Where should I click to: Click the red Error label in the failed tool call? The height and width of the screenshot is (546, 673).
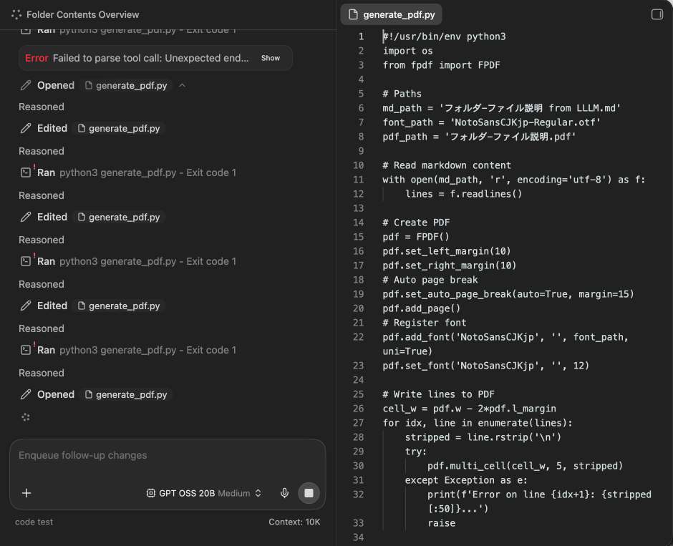click(x=37, y=58)
